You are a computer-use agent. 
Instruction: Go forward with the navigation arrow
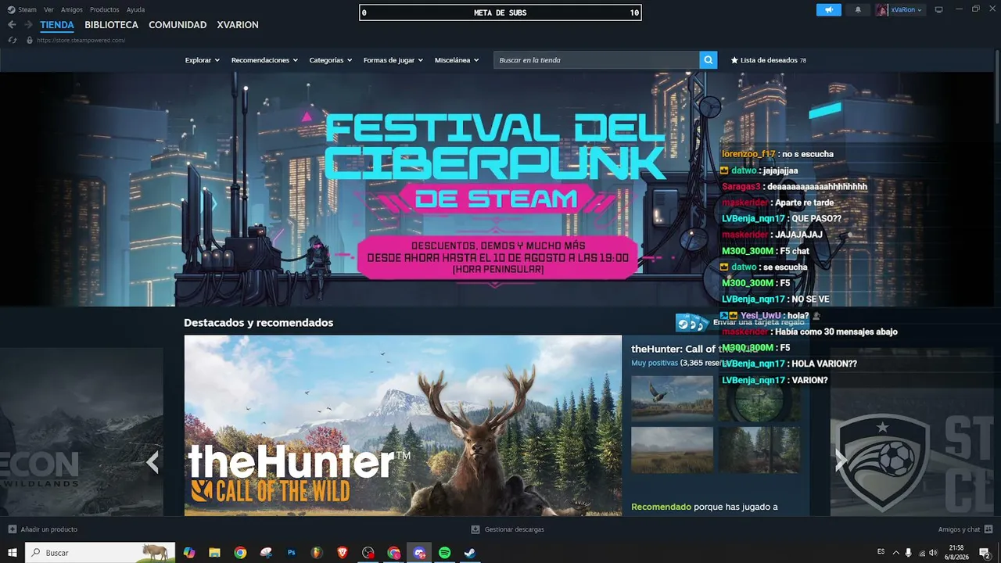[x=28, y=25]
